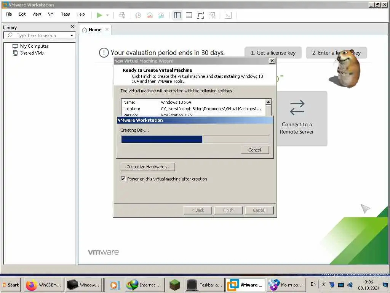Click the Take Snapshot clock icon

pyautogui.click(x=138, y=15)
